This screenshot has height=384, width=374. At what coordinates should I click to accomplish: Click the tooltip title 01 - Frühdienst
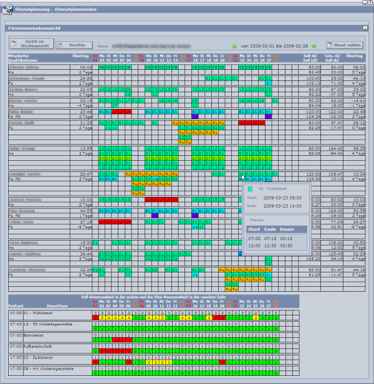(272, 189)
